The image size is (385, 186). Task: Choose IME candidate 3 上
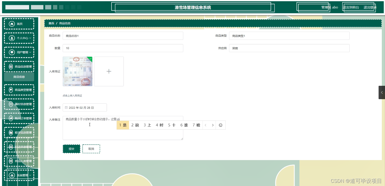(147, 125)
